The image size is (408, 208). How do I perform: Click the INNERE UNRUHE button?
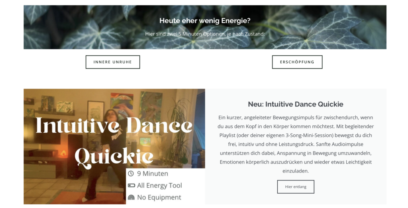pyautogui.click(x=113, y=62)
